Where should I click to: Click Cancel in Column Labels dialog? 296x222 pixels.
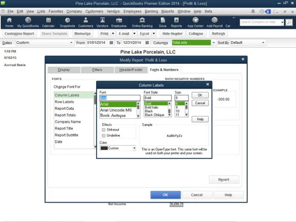tap(200, 103)
